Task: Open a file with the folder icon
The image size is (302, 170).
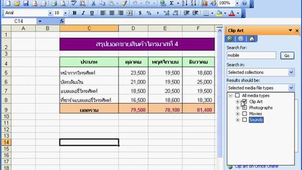Action: click(17, 3)
